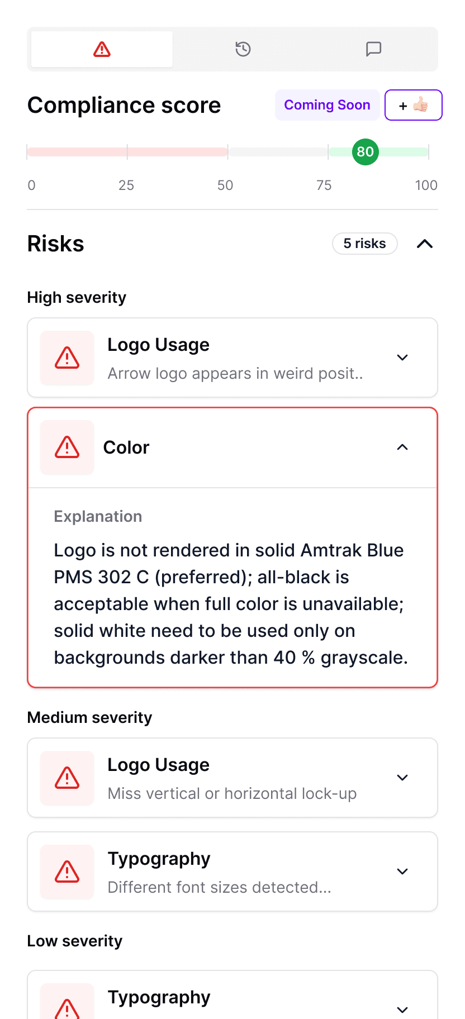Click the font sizes risk warning icon
Image resolution: width=465 pixels, height=1019 pixels.
point(67,872)
